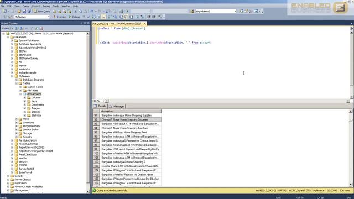The width and height of the screenshot is (354, 199).
Task: Expand the Management node
Action: pyautogui.click(x=8, y=190)
